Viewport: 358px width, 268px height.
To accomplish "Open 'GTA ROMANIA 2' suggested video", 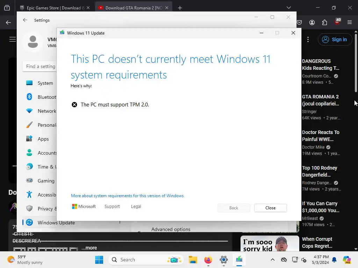I will pyautogui.click(x=320, y=100).
